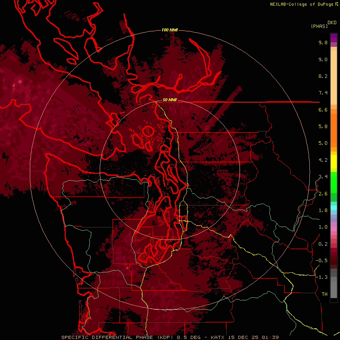340x340 pixels.
Task: Click the 15 DEC 25 date text
Action: tap(244, 337)
